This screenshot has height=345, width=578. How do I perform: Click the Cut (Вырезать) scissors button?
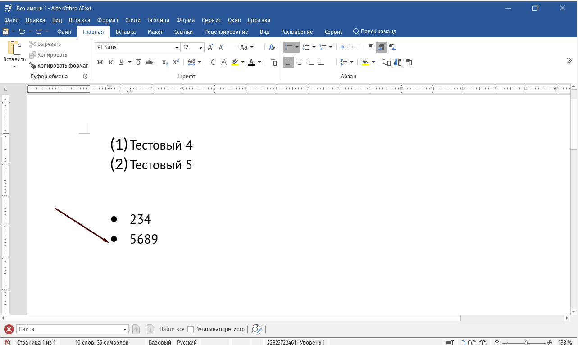[45, 44]
